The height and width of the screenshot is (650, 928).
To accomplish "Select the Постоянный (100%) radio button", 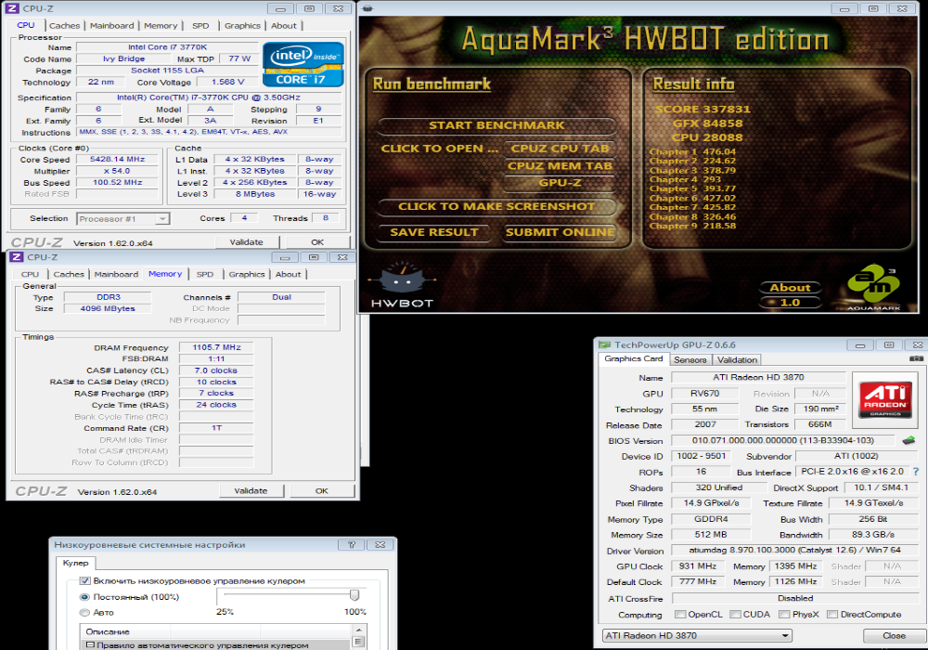I will click(x=84, y=597).
